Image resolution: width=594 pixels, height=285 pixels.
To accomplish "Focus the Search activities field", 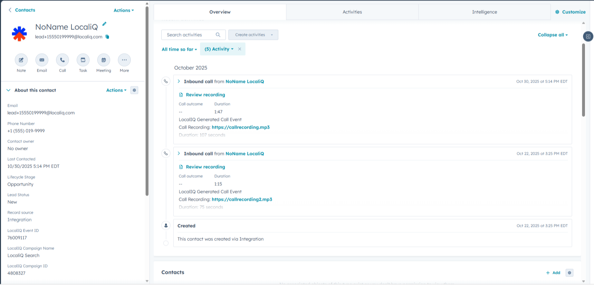I will coord(193,35).
